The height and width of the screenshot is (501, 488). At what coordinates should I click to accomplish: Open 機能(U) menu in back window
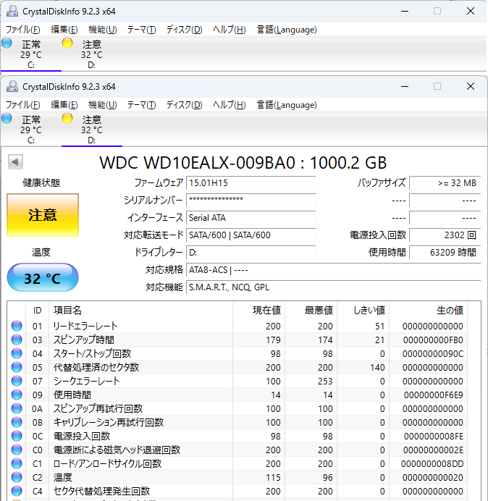(x=103, y=30)
